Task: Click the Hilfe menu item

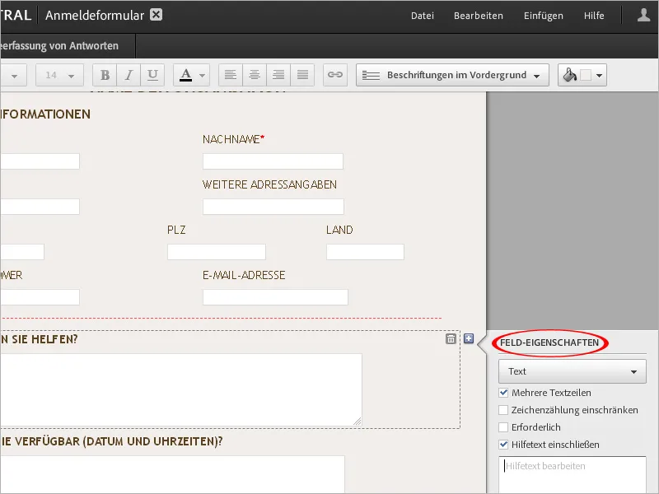Action: click(594, 15)
